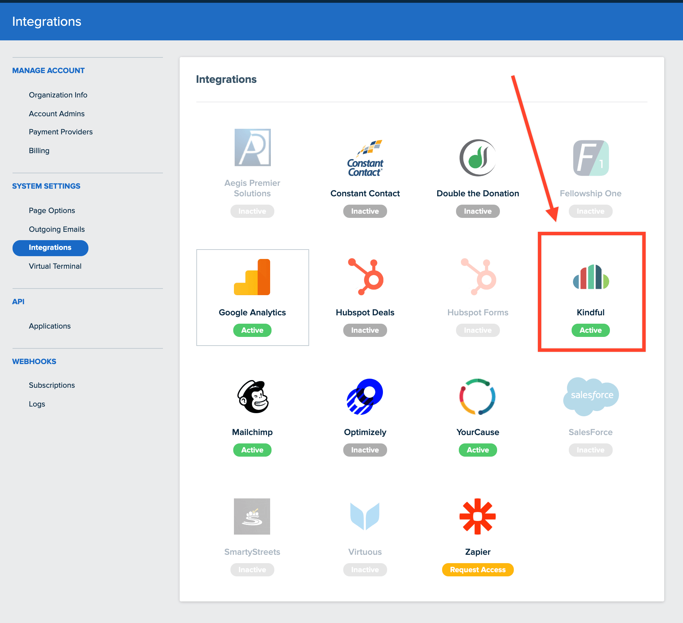Select the Double the Donation logo

pos(478,158)
